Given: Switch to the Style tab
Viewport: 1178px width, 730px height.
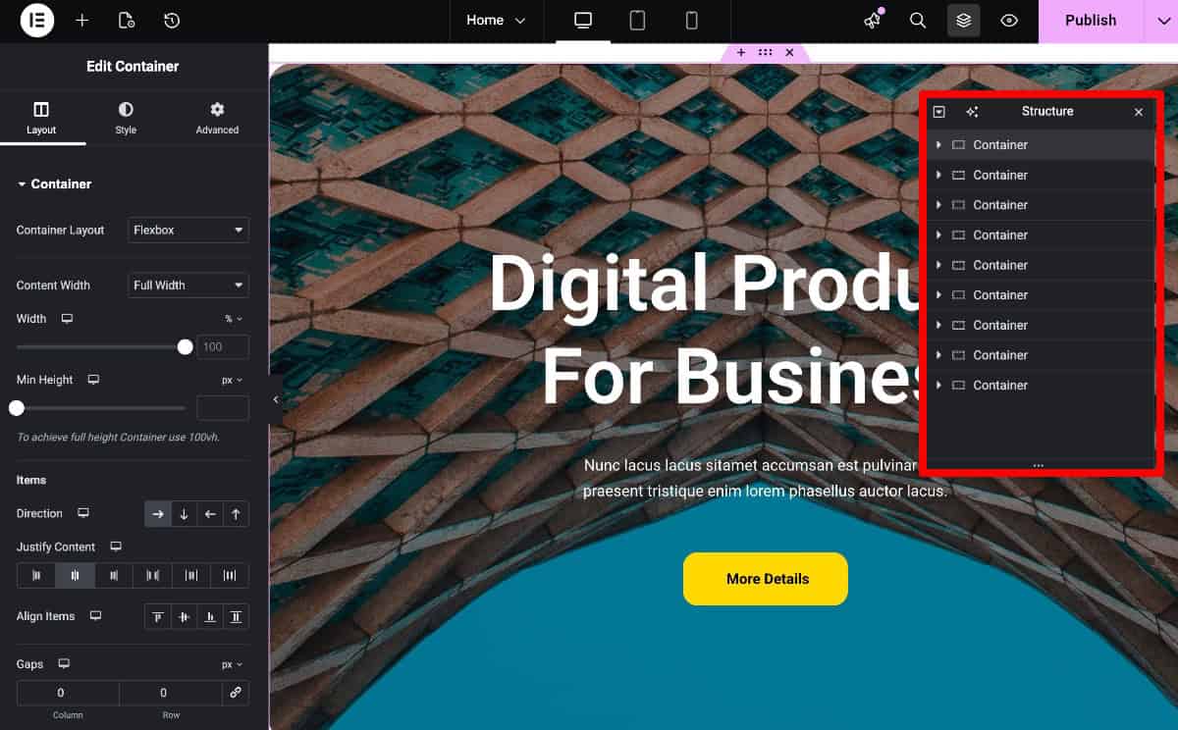Looking at the screenshot, I should point(126,118).
